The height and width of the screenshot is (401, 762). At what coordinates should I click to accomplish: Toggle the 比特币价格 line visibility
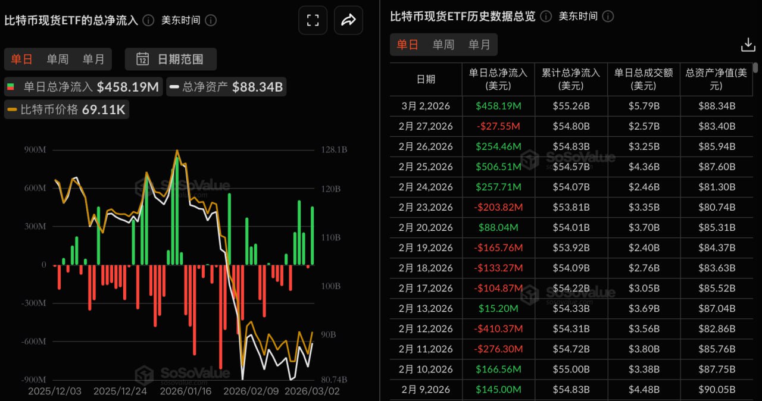pyautogui.click(x=67, y=109)
